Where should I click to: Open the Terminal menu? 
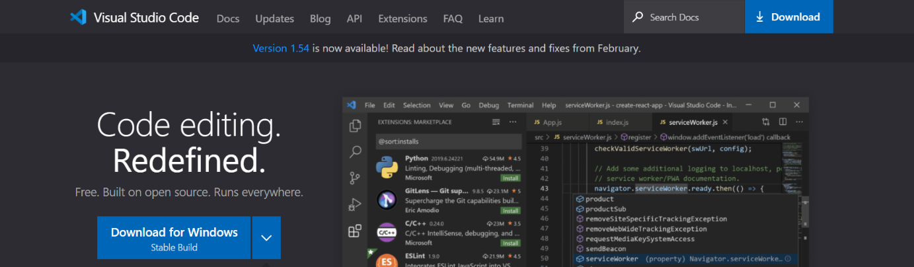pyautogui.click(x=520, y=105)
